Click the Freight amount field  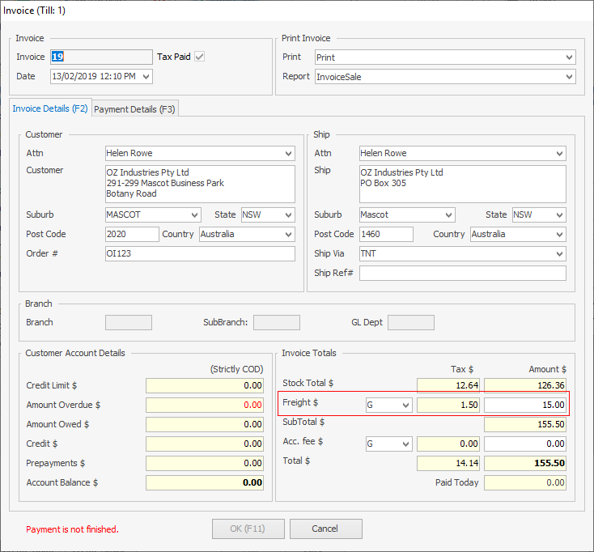pos(524,405)
